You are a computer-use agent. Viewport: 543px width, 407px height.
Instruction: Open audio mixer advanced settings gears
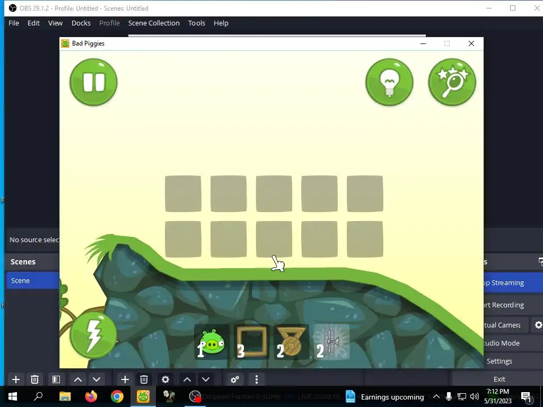(235, 379)
